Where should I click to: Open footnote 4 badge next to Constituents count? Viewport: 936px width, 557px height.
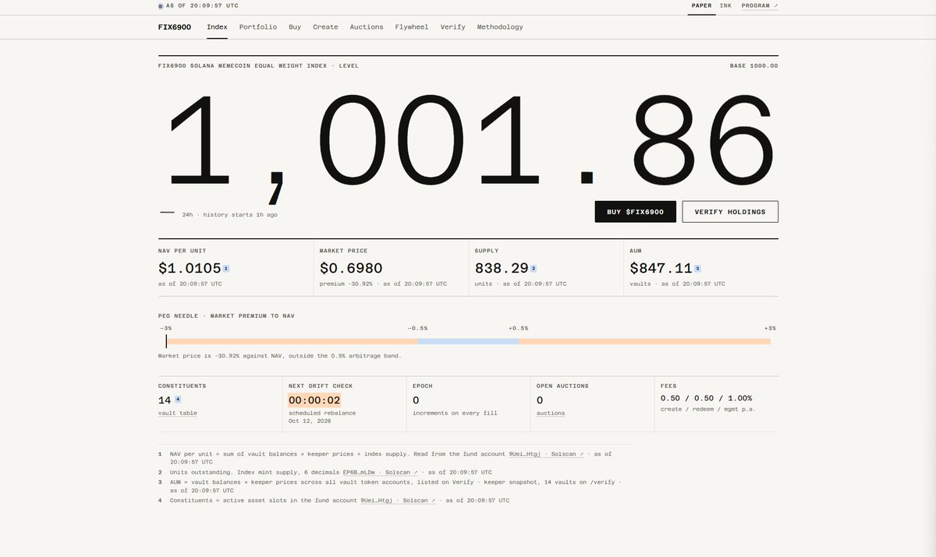click(178, 400)
